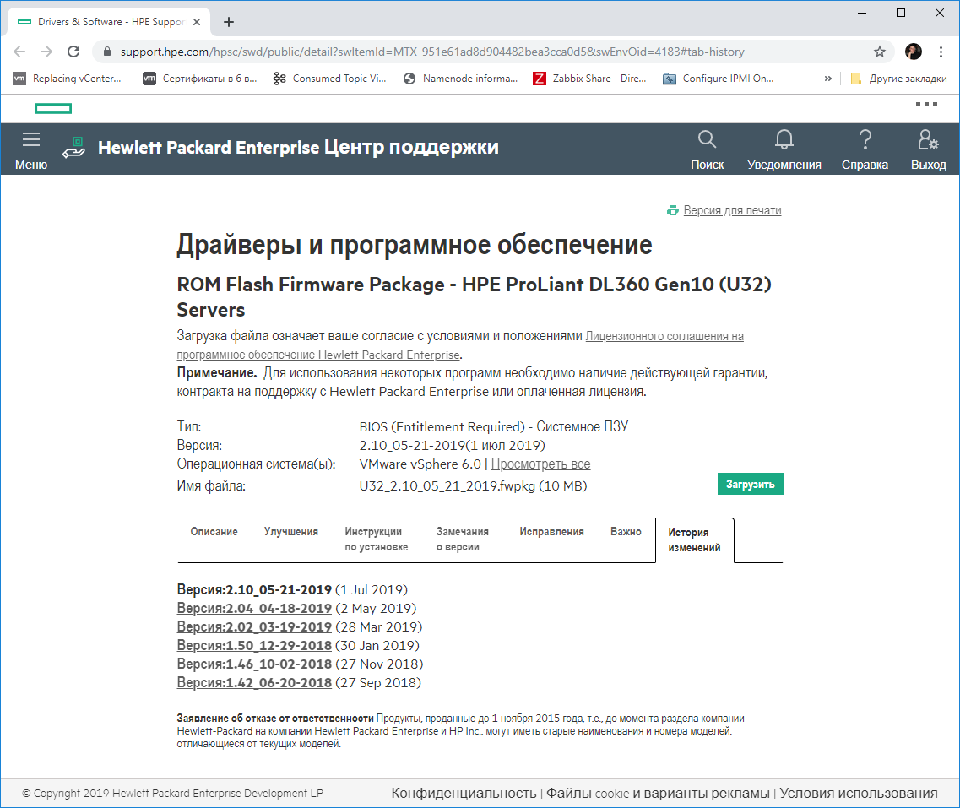Open Версия для печати link

pos(732,210)
